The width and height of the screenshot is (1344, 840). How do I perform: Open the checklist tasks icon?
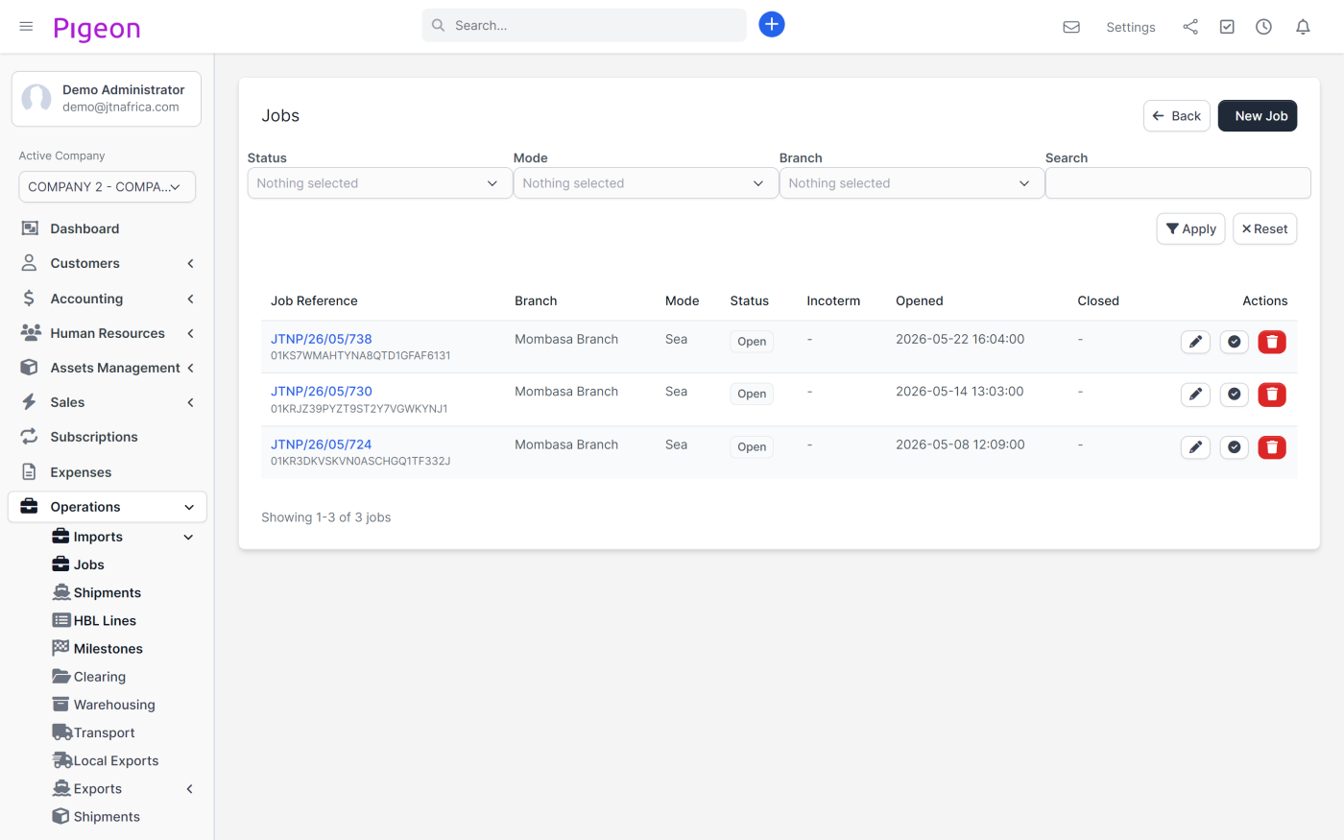(x=1227, y=27)
